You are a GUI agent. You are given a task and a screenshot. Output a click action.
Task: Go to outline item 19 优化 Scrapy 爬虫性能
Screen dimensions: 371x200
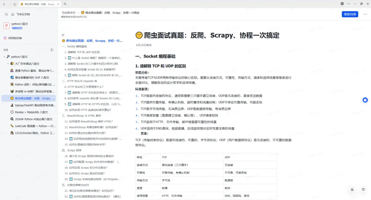(x=85, y=174)
